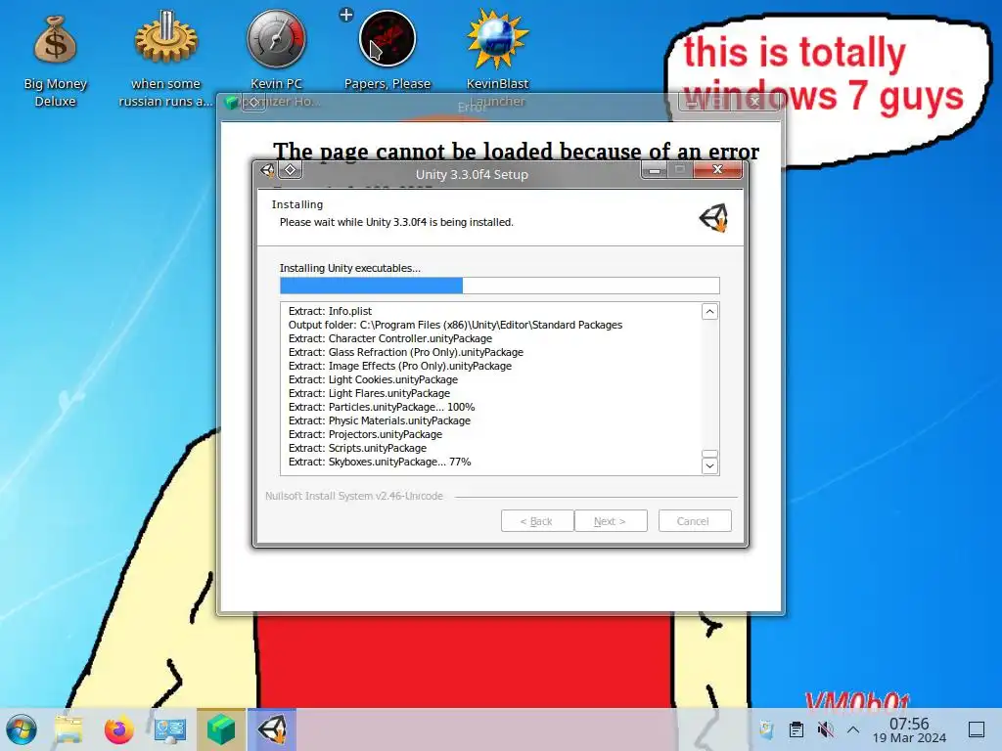Launch Firefox from the taskbar
The image size is (1002, 751).
tap(118, 729)
